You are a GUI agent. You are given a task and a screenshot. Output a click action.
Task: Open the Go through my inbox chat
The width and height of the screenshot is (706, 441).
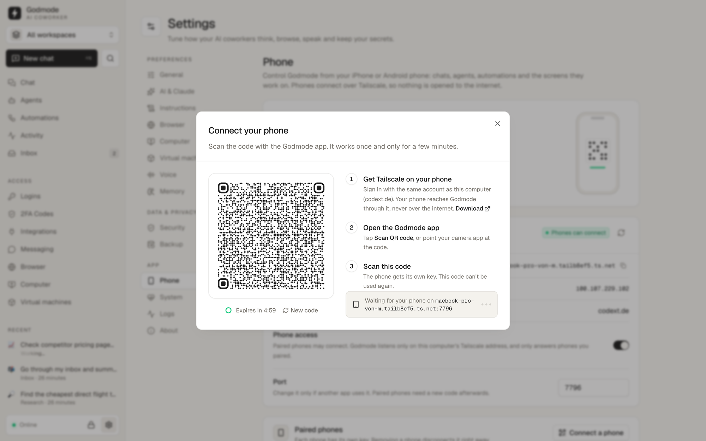click(62, 373)
